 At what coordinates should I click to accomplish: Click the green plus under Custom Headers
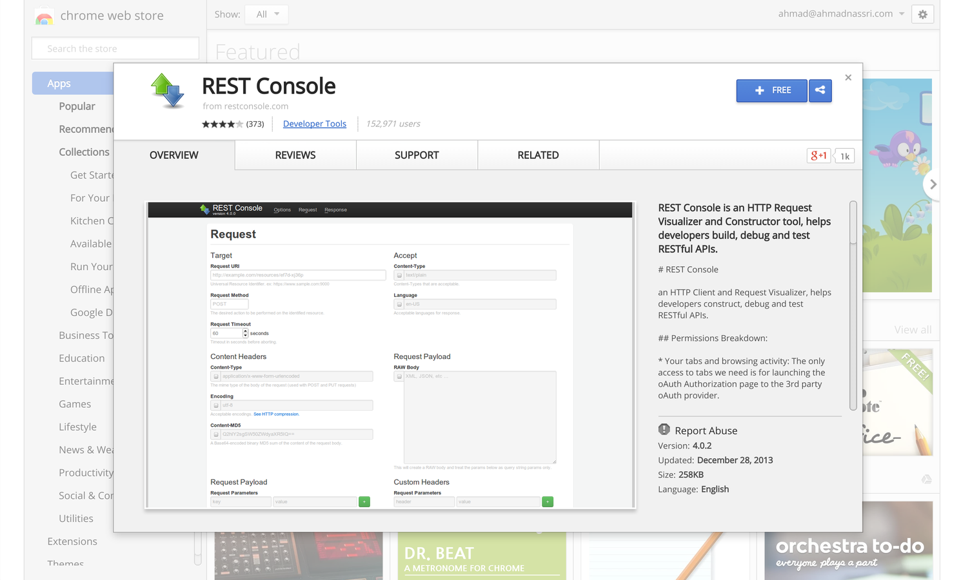548,501
